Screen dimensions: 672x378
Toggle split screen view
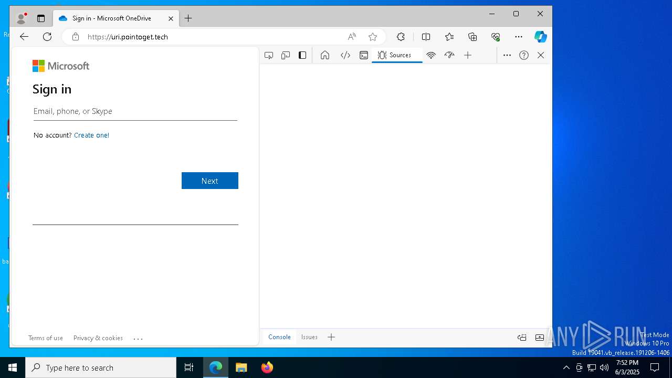click(x=426, y=37)
